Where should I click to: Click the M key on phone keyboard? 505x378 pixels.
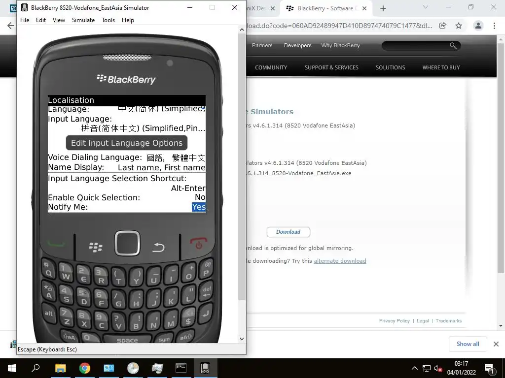171,320
